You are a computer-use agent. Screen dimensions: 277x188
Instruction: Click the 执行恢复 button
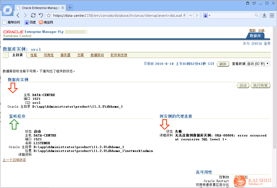coord(261,86)
